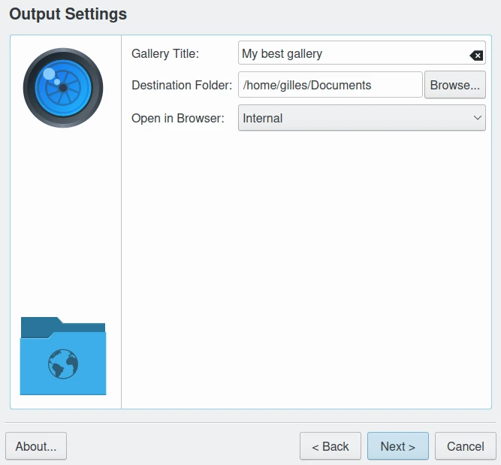The image size is (501, 465).
Task: Cancel the gallery wizard
Action: 466,446
